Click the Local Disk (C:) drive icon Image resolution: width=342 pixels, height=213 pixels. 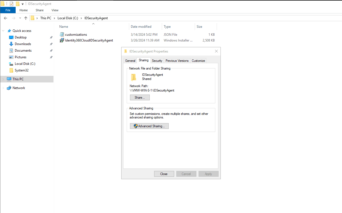[11, 64]
